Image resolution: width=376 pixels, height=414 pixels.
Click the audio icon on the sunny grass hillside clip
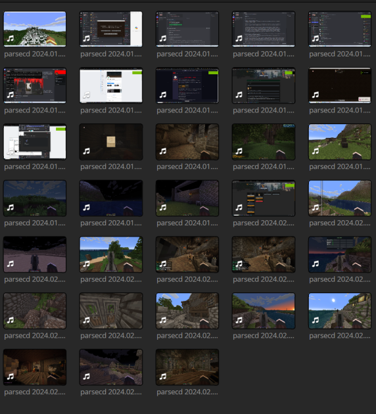click(x=316, y=151)
